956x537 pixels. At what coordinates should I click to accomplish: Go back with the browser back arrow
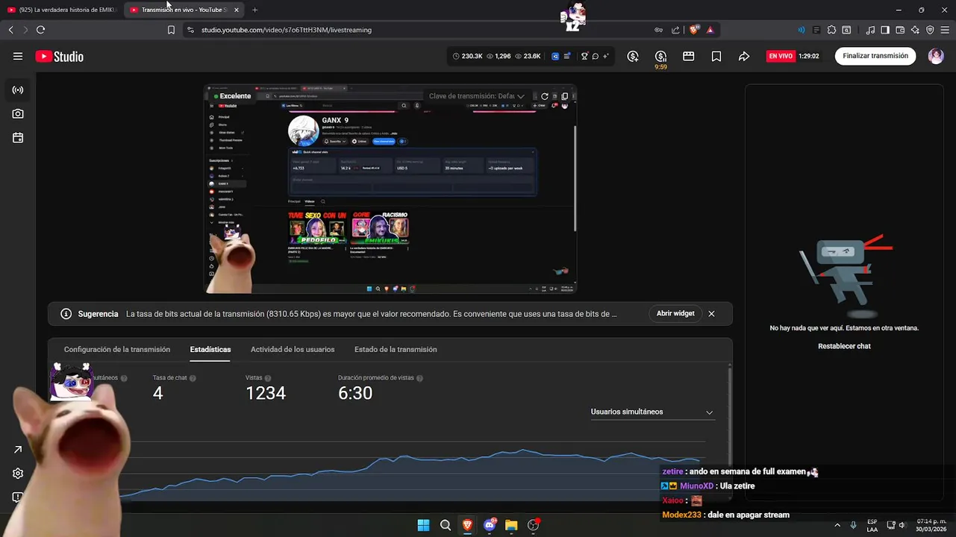pyautogui.click(x=10, y=30)
